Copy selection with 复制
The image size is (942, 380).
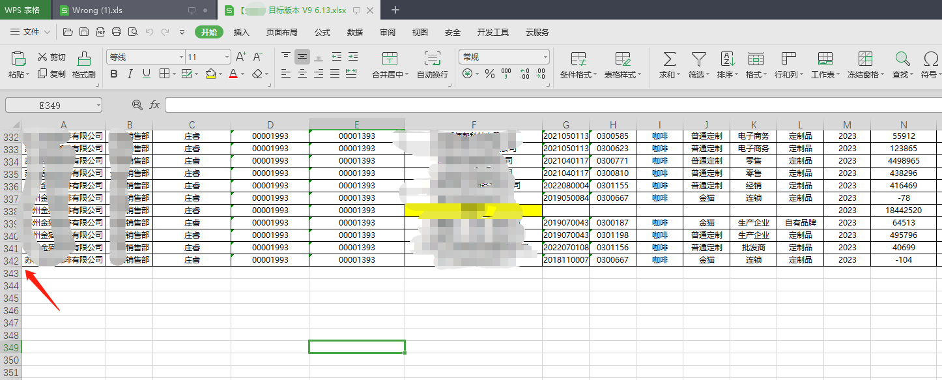pos(51,74)
